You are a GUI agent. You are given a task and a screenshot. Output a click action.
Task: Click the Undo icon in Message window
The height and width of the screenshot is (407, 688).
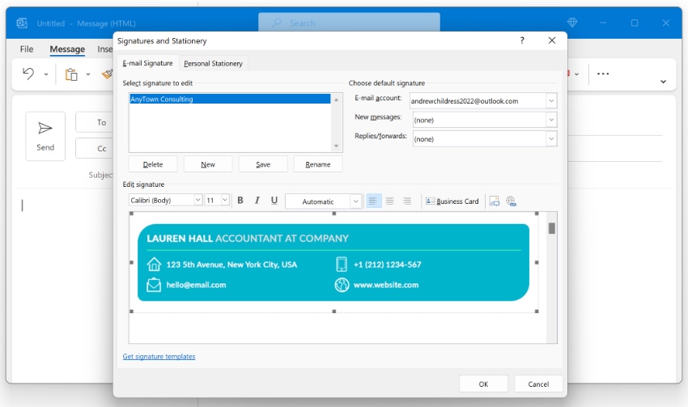pos(28,74)
